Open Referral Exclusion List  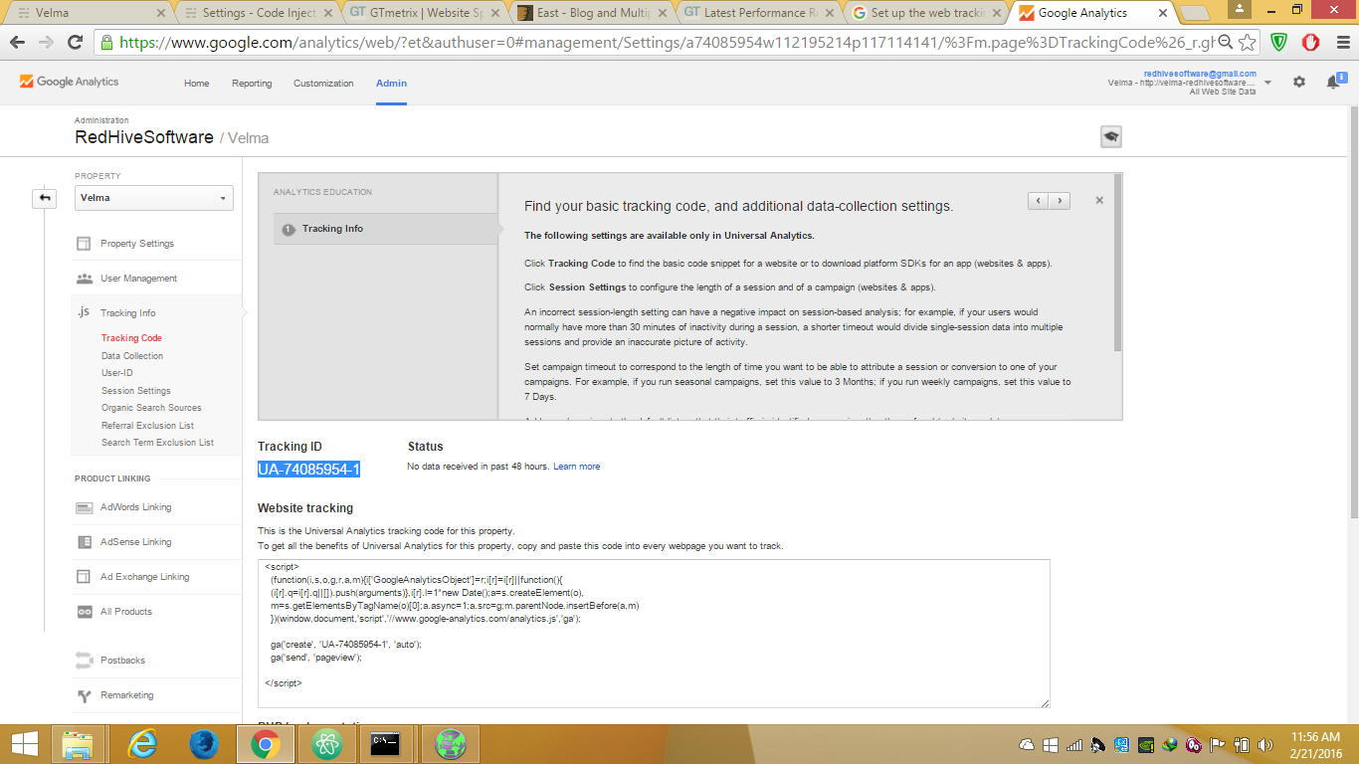pos(147,426)
